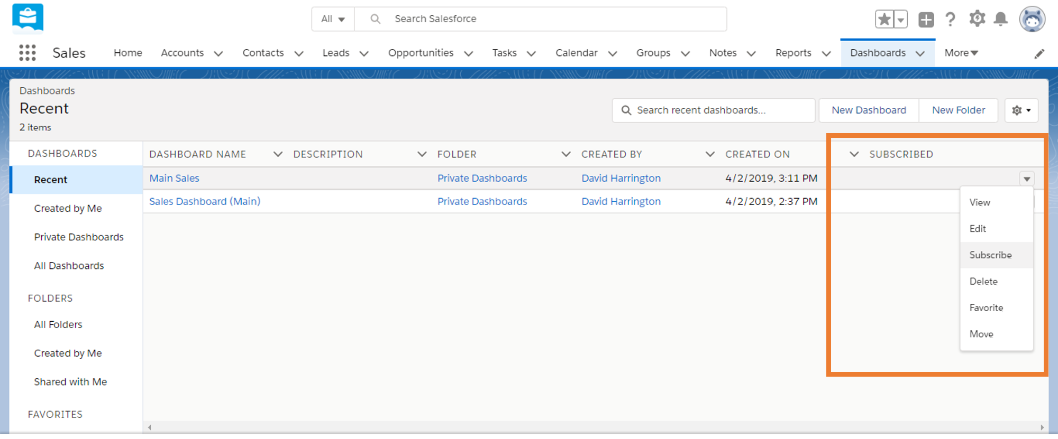The width and height of the screenshot is (1058, 439).
Task: Choose Favorite from the row menu
Action: pos(997,308)
